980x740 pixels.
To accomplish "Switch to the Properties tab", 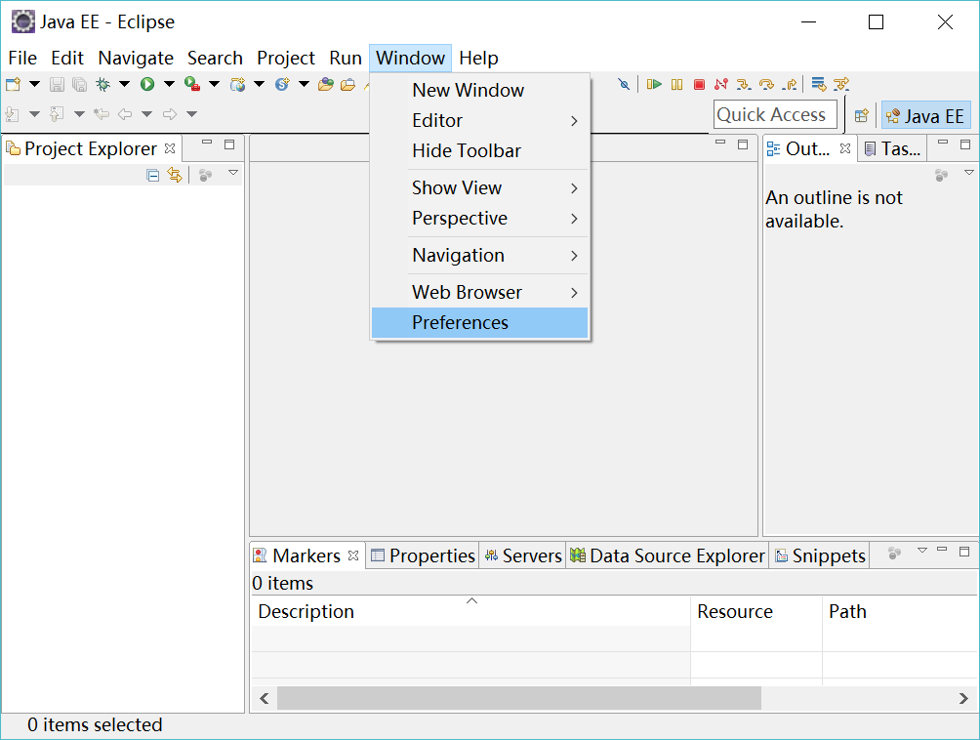I will pos(423,555).
